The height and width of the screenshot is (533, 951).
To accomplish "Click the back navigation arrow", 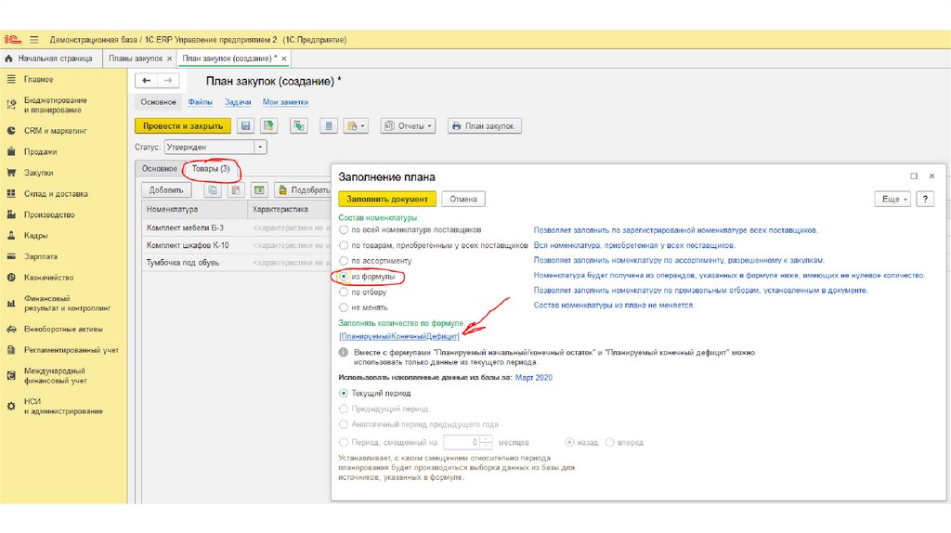I will point(148,82).
